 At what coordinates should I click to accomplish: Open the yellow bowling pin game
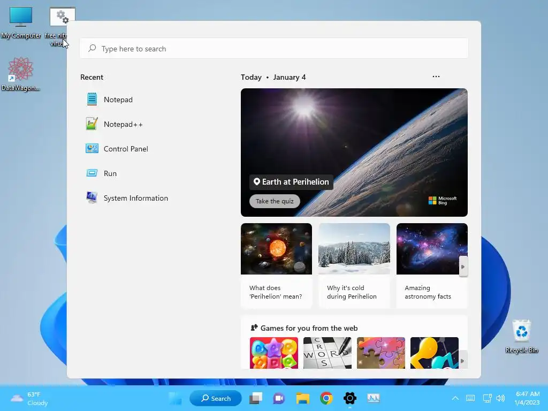tap(435, 353)
